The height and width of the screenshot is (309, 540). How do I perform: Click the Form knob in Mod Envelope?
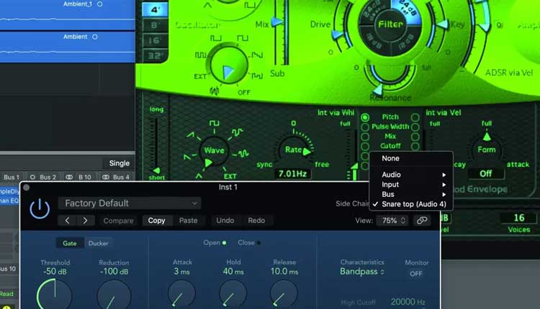[x=486, y=150]
